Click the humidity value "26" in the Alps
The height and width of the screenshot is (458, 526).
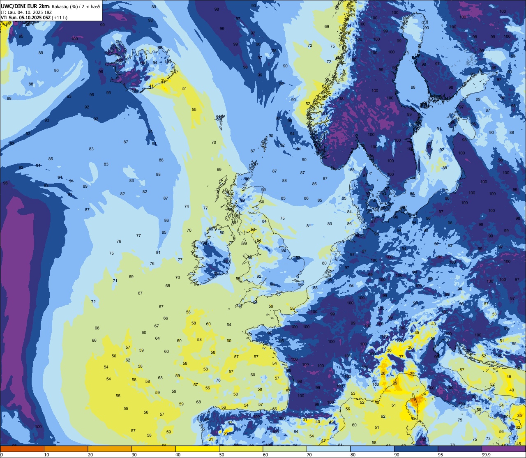click(383, 373)
